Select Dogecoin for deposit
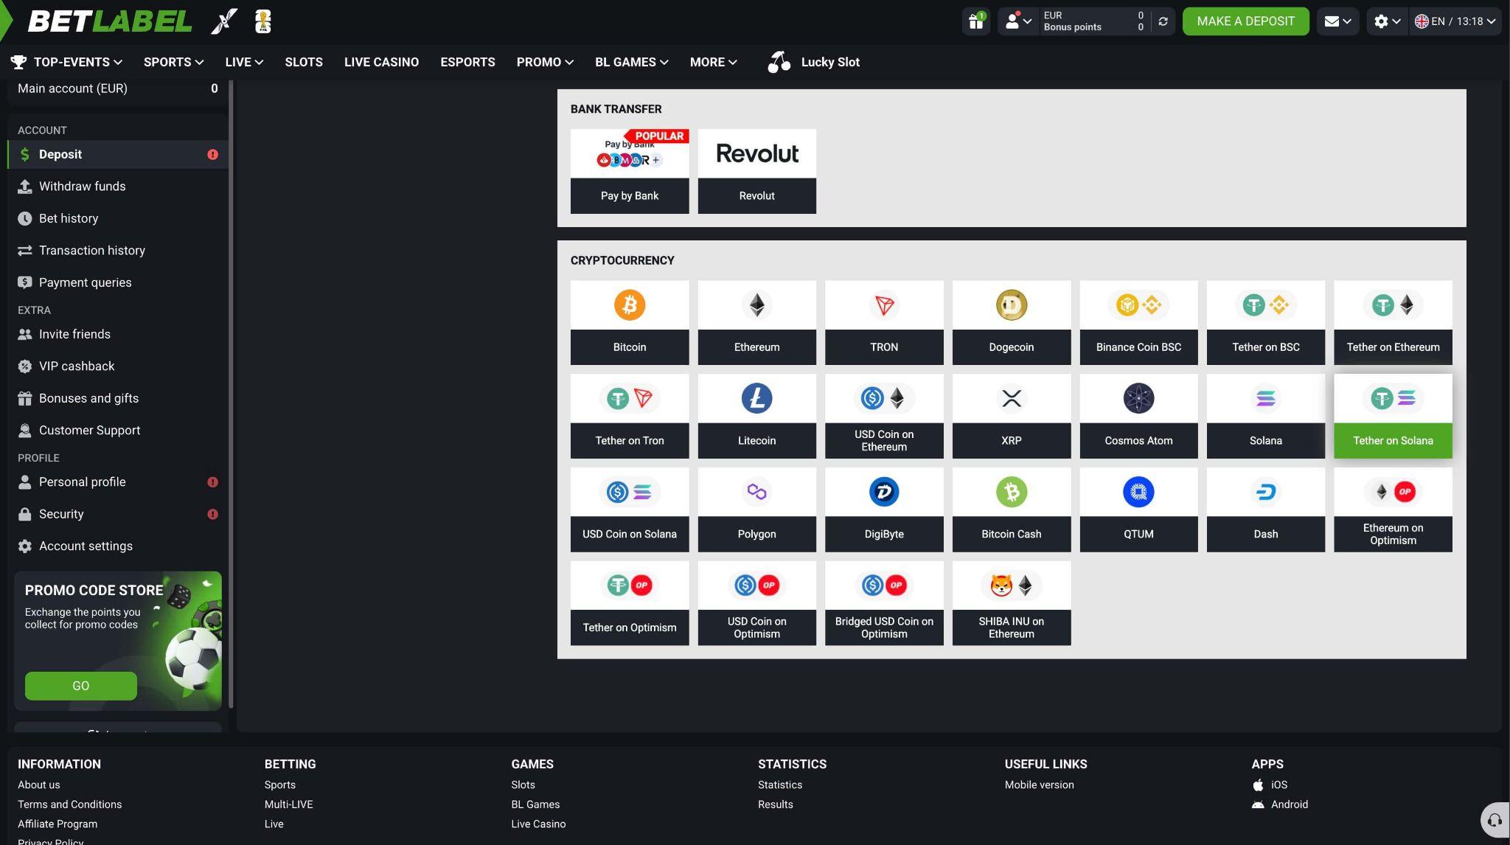Viewport: 1510px width, 845px height. [1011, 322]
